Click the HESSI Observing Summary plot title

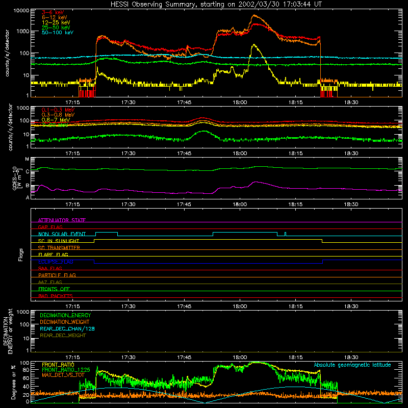click(216, 4)
